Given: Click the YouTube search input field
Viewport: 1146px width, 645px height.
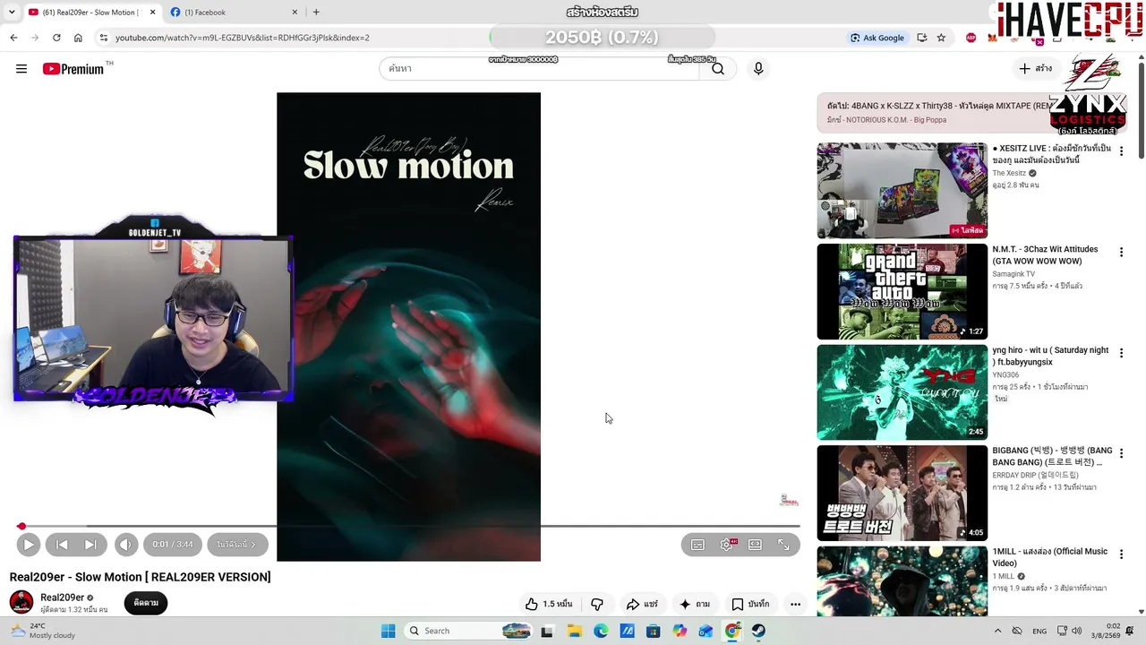Looking at the screenshot, I should (539, 69).
